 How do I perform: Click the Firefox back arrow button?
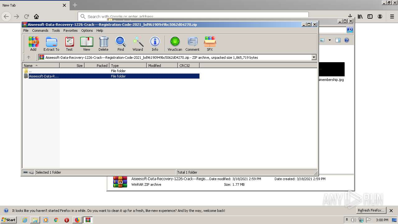coord(6,16)
